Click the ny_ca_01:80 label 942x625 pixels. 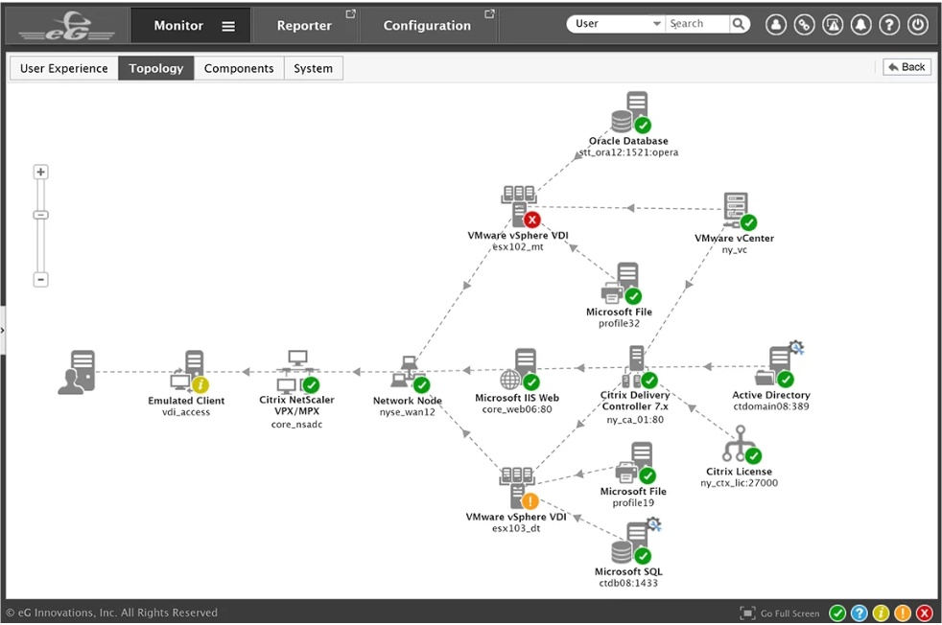(635, 420)
